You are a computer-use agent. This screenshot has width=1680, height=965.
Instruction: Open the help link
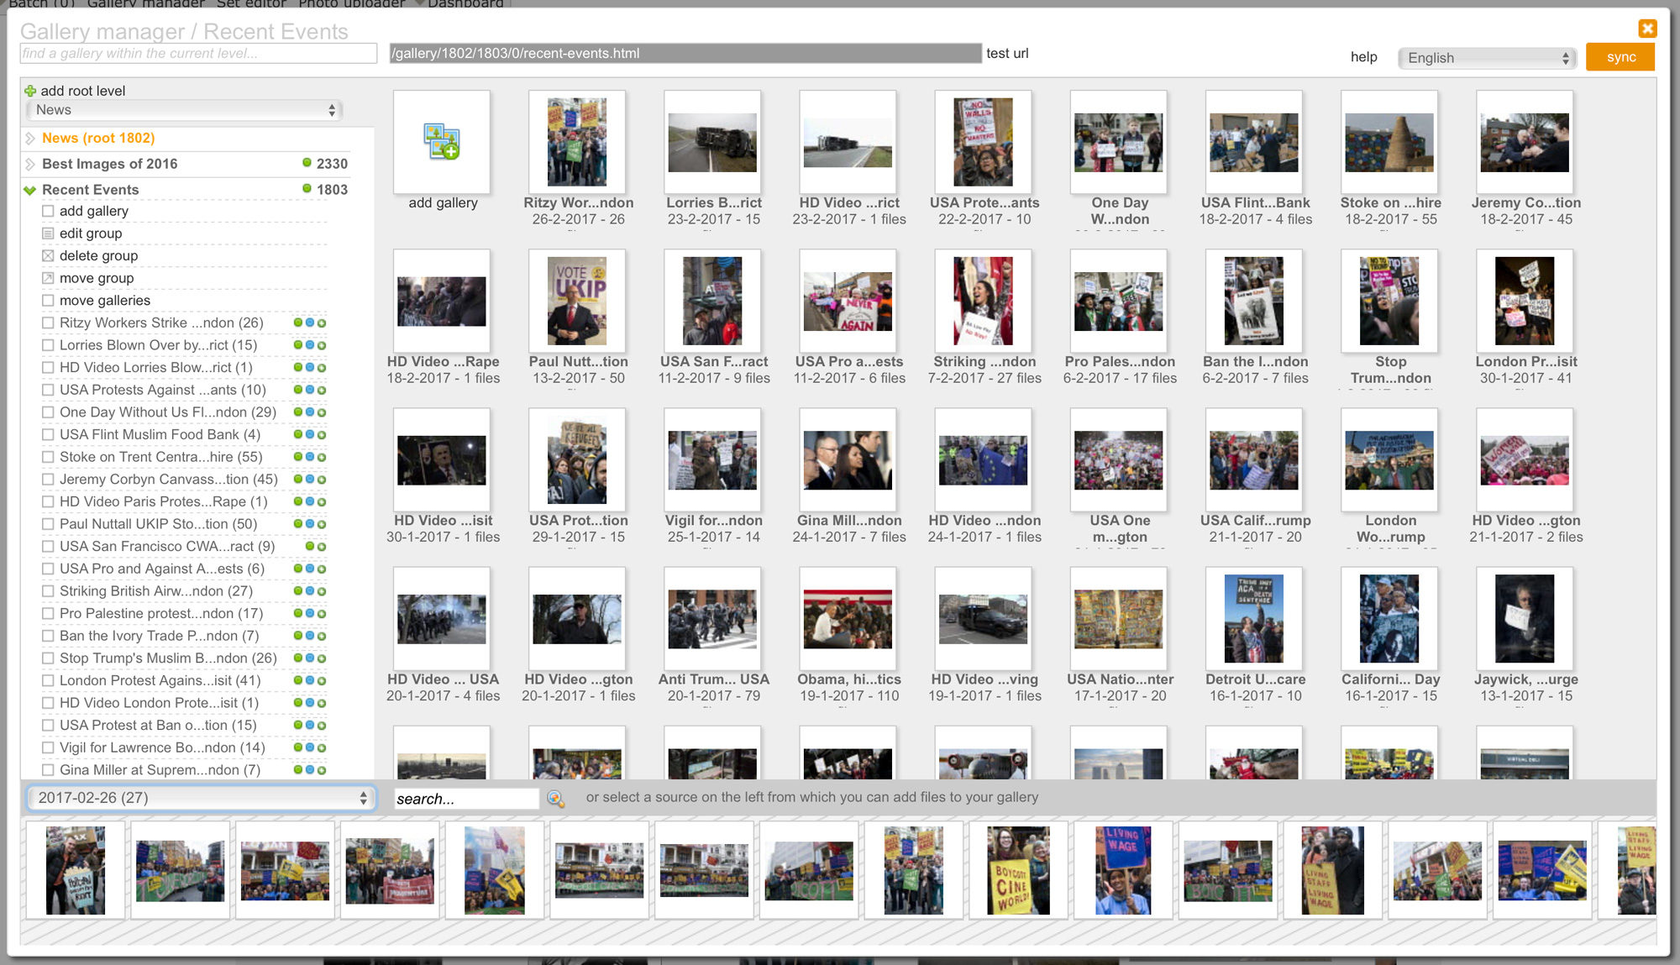[1363, 56]
